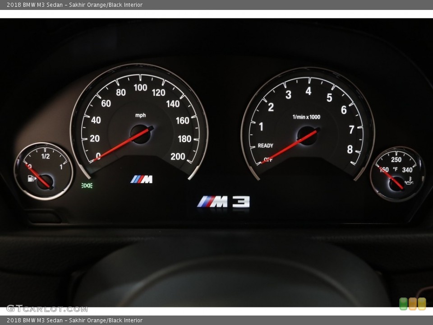Click the bottom caption 'Sakhir Orange/Black Interior'
Screen dimensions: 433x325
[106, 320]
